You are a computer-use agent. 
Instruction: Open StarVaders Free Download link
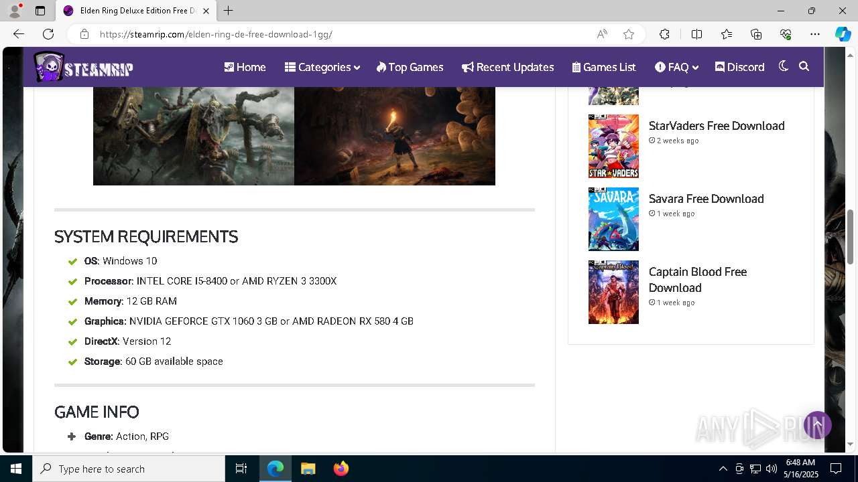pos(717,126)
